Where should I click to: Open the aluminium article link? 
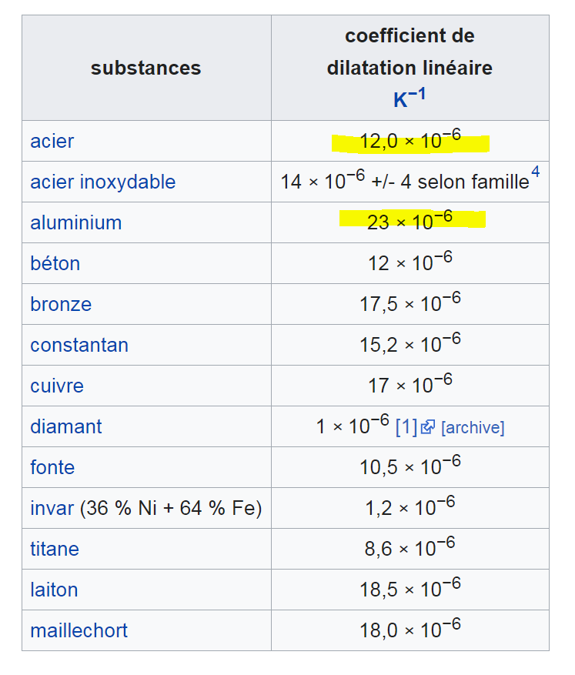coord(75,223)
